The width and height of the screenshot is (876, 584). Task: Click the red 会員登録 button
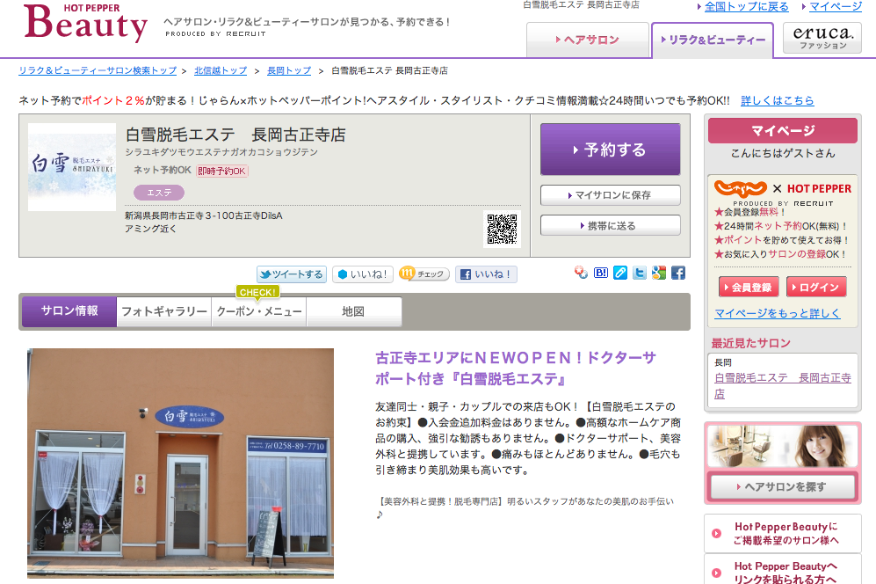point(749,288)
